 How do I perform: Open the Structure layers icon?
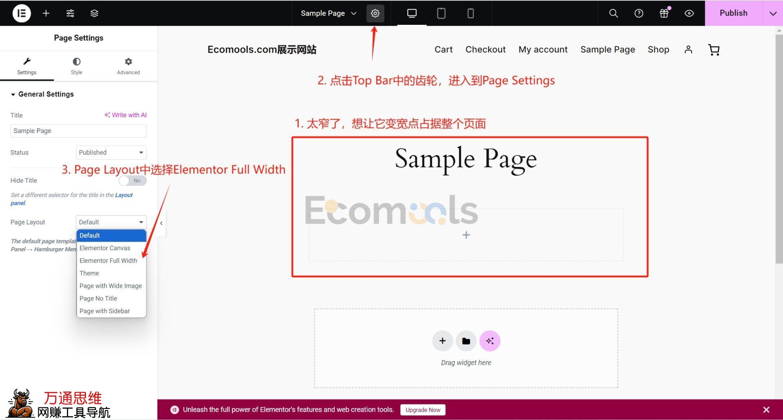tap(94, 13)
